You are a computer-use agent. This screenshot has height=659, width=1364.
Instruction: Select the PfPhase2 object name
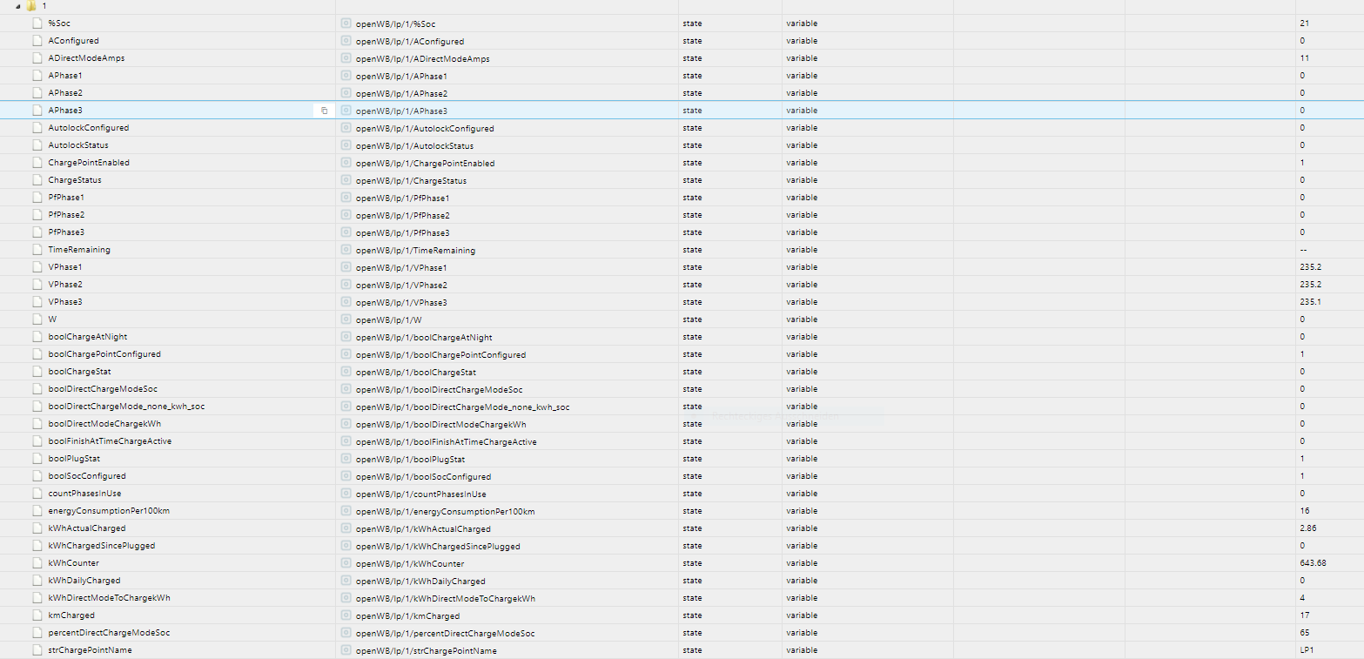point(66,215)
